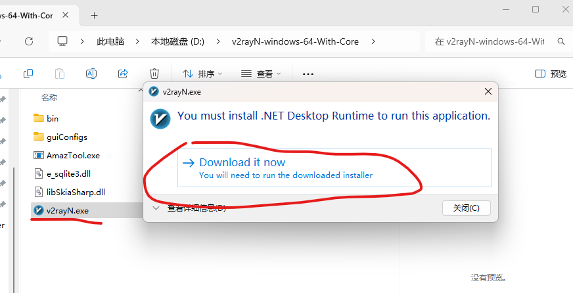Viewport: 573px width, 293px height.
Task: Click the v2rayN.exe file icon
Action: [38, 210]
